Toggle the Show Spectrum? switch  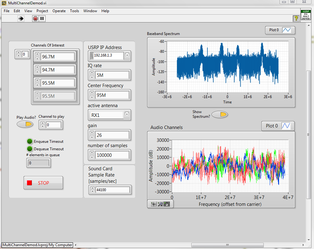(x=220, y=115)
